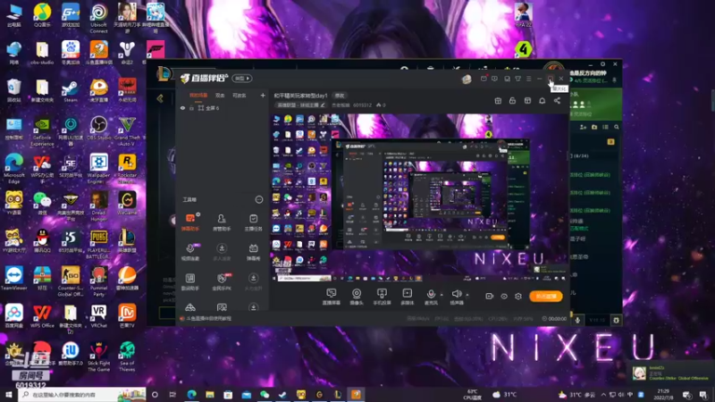Add a 多媒体 media source
Viewport: 715px width, 402px height.
[408, 297]
